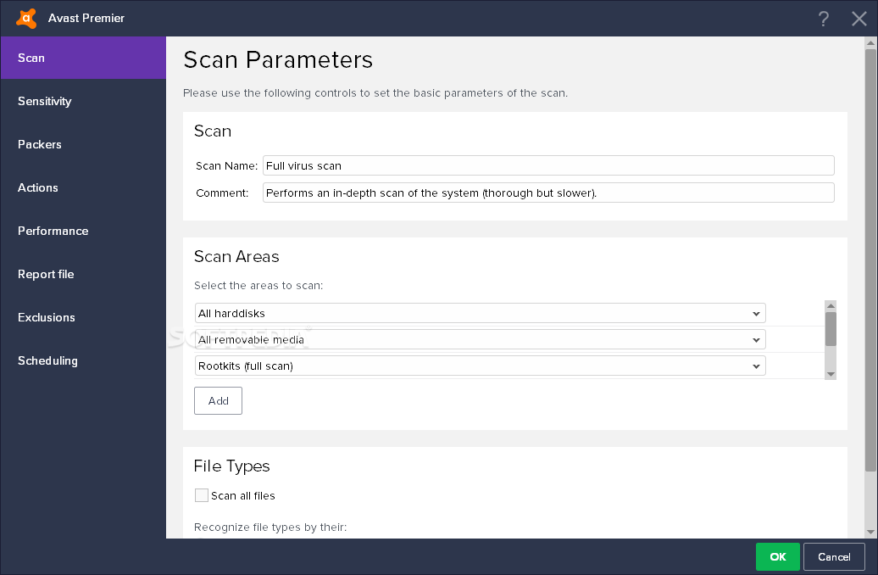Expand the All removable media dropdown
This screenshot has height=575, width=878.
(x=480, y=339)
